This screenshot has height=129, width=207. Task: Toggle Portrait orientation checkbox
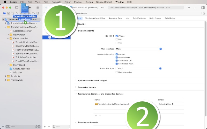(x=117, y=54)
